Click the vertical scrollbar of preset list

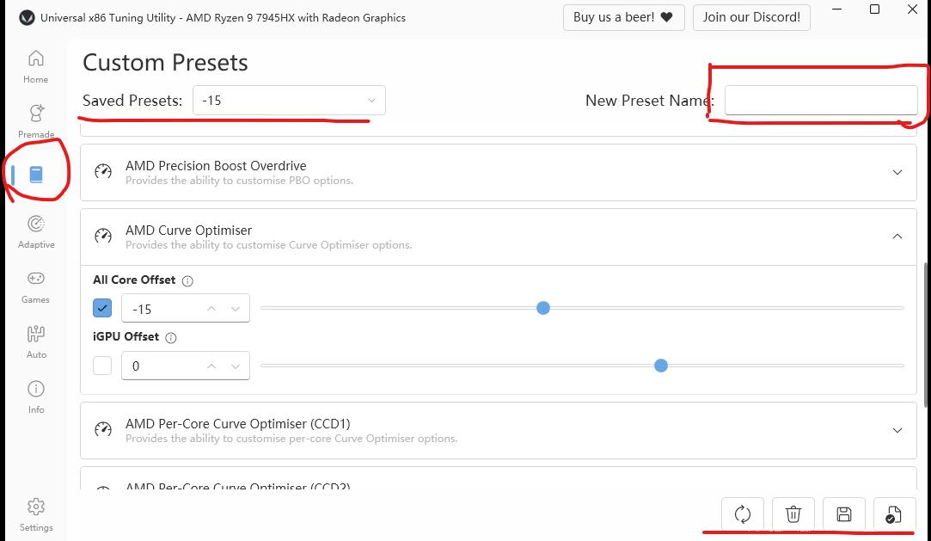[926, 335]
